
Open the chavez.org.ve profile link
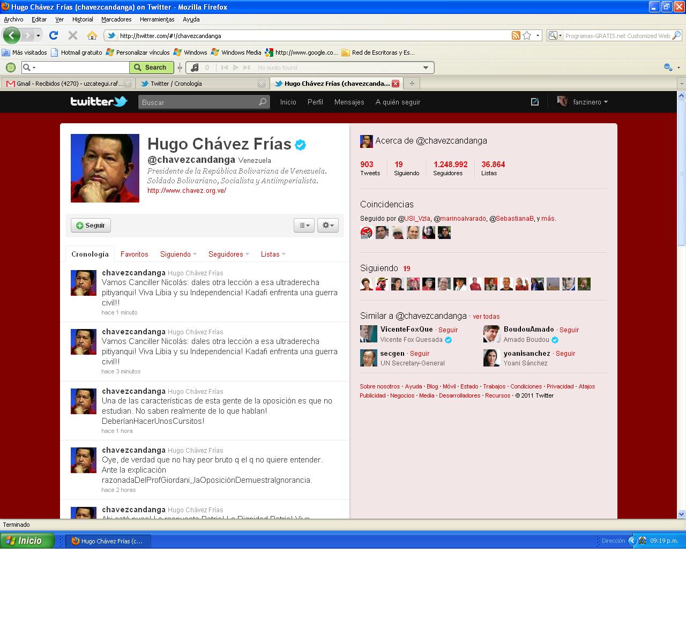pos(187,191)
